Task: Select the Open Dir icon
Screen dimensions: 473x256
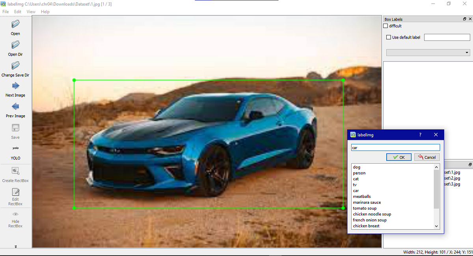Action: point(15,48)
